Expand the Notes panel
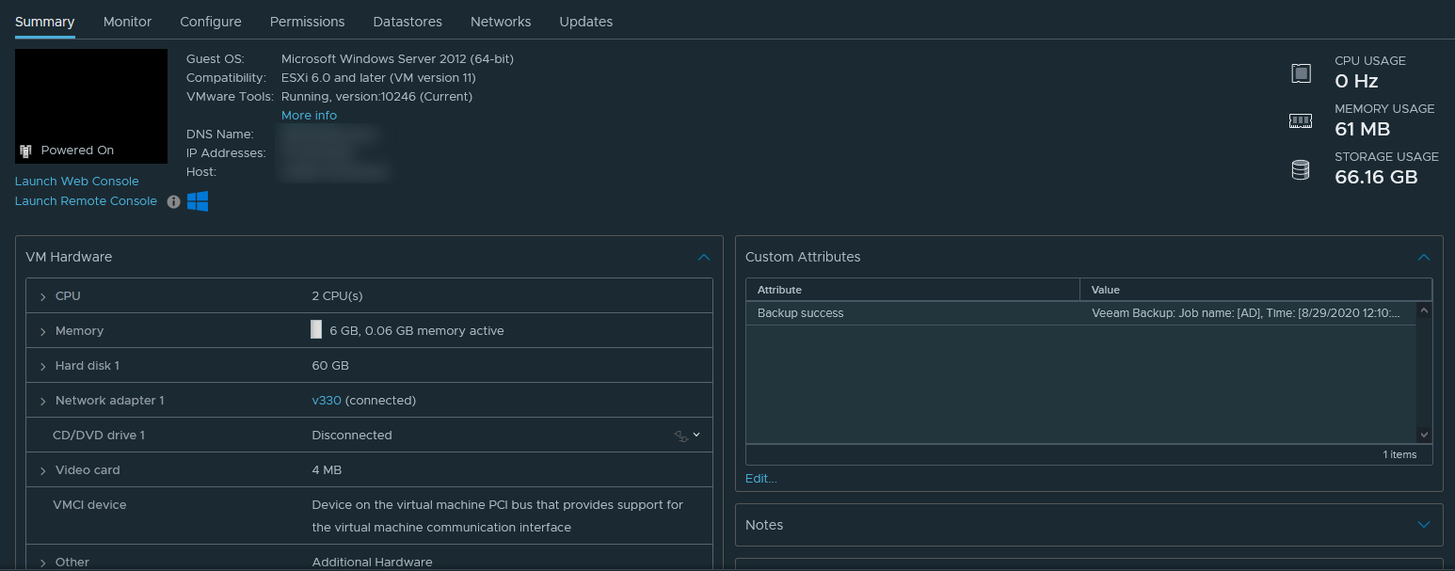 pos(1423,525)
